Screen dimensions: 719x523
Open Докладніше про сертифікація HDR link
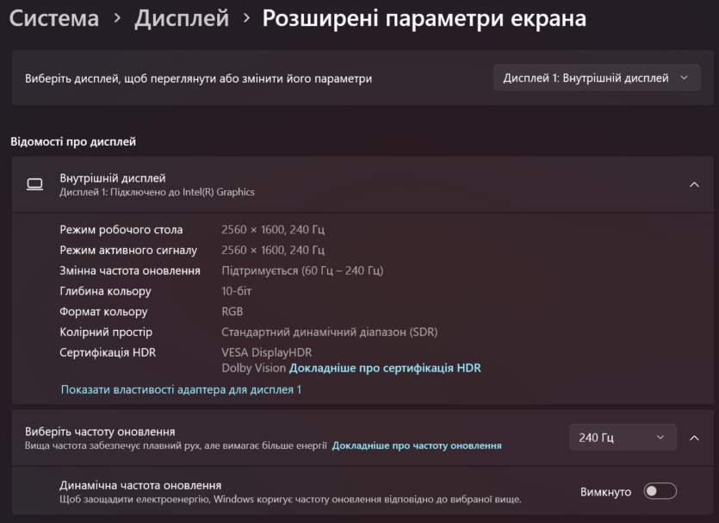point(385,368)
